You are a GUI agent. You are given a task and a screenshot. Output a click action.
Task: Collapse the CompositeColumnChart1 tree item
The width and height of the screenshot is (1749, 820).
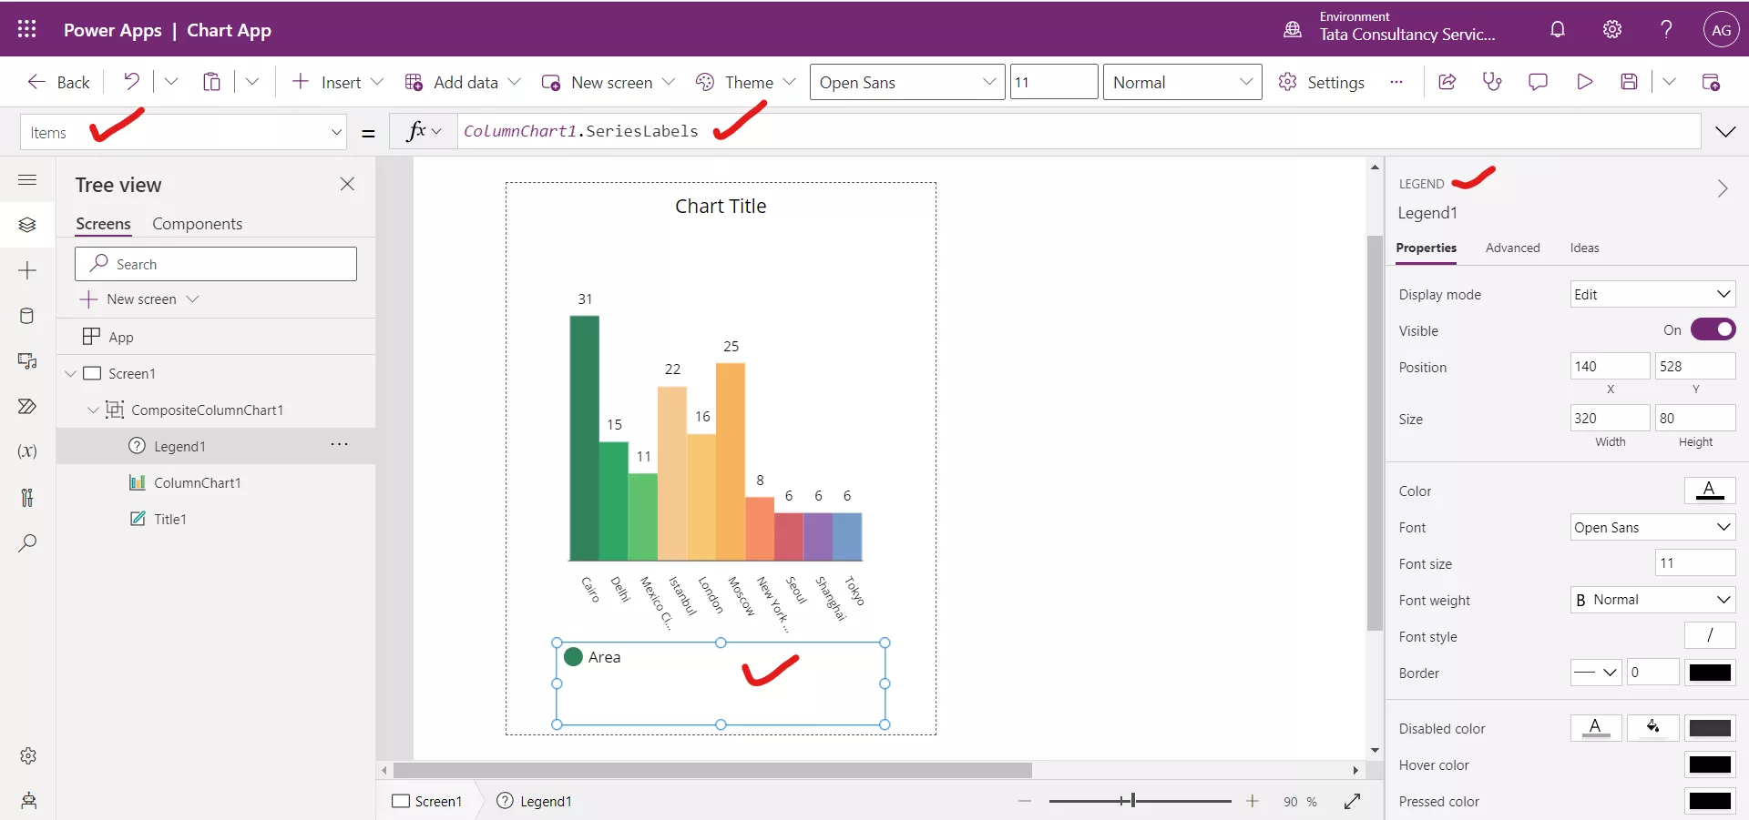(93, 410)
